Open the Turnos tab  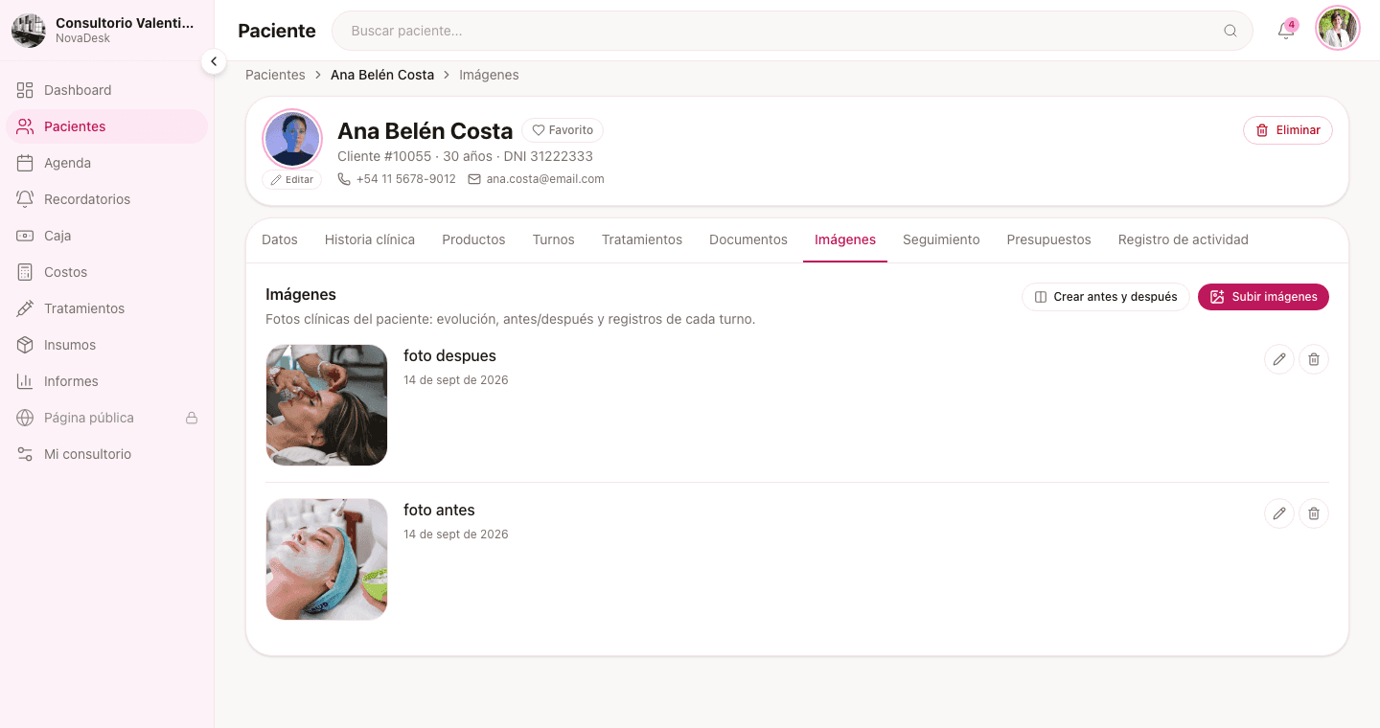[554, 239]
